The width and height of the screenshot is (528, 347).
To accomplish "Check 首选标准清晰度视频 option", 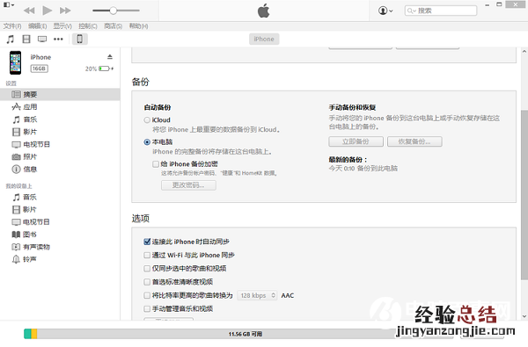I will point(147,282).
